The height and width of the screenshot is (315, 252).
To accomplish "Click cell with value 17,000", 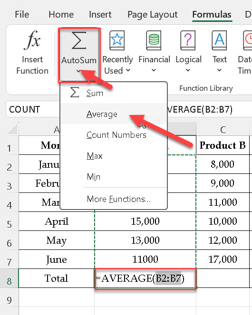I will [x=223, y=259].
